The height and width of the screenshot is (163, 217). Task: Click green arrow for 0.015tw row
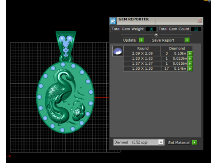(x=190, y=63)
